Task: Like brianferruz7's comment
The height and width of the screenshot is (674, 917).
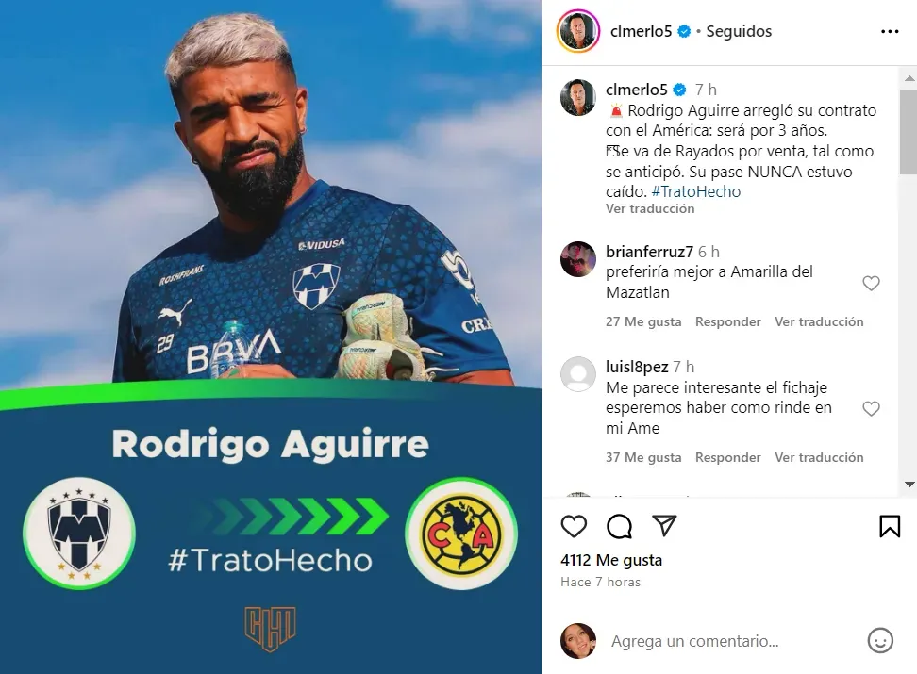Action: pos(872,283)
